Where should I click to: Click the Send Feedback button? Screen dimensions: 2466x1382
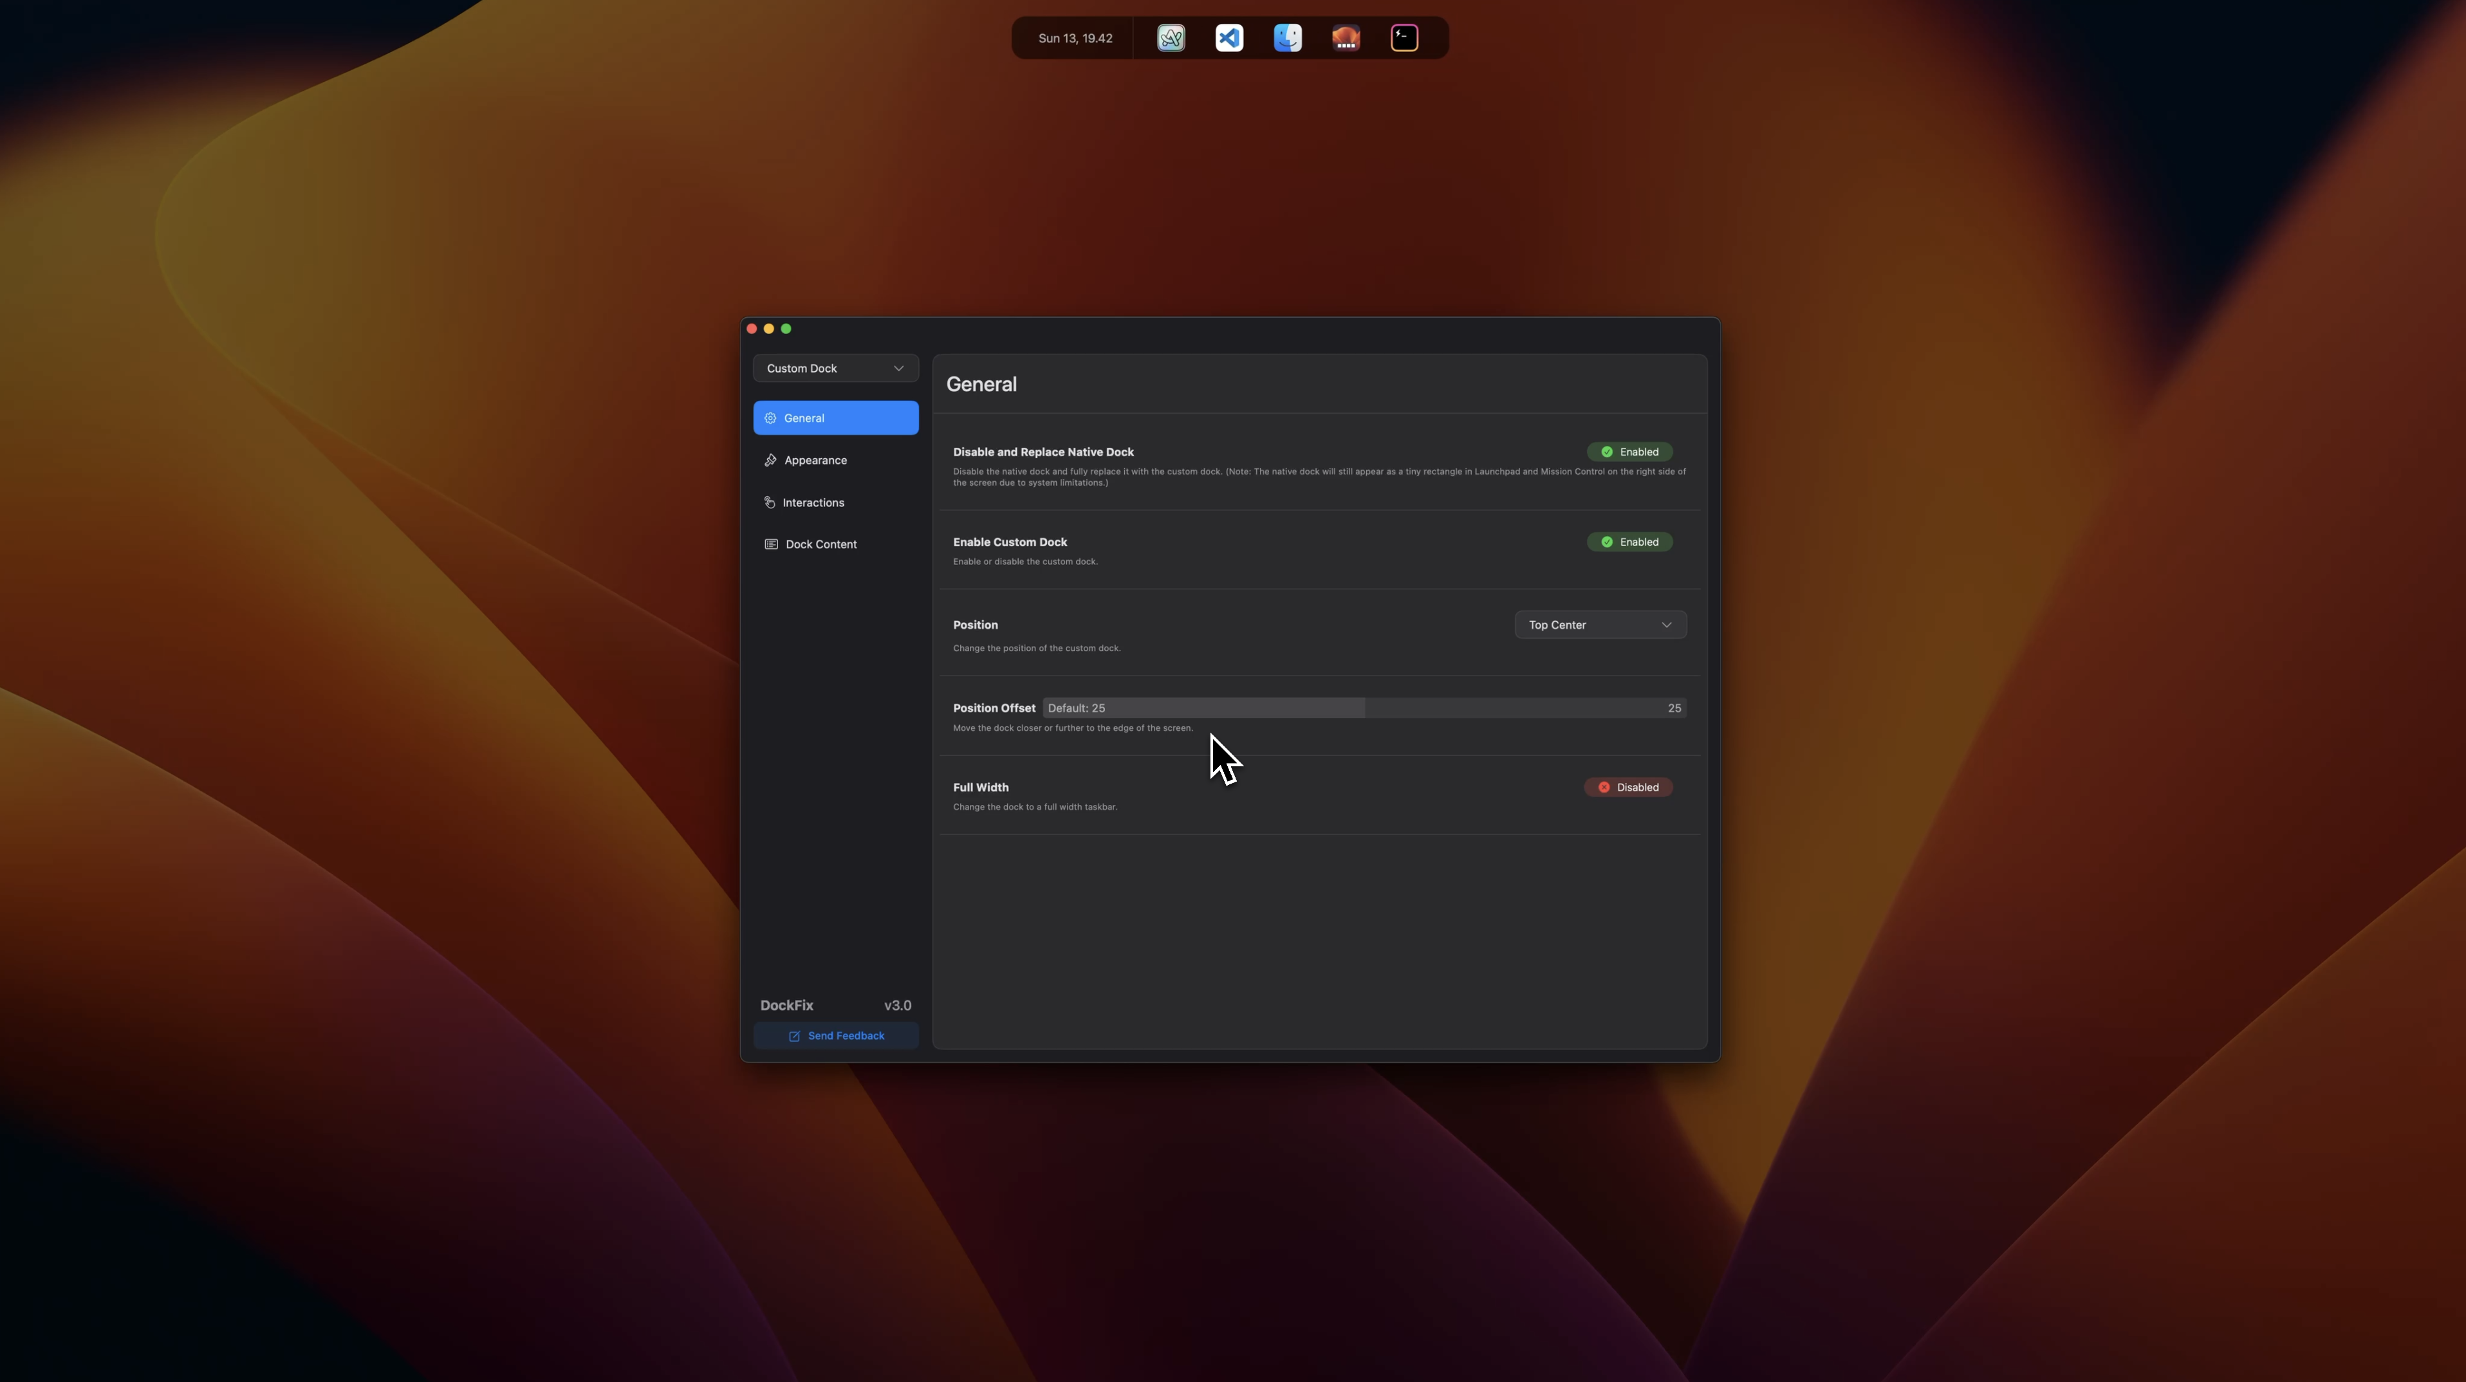point(836,1036)
